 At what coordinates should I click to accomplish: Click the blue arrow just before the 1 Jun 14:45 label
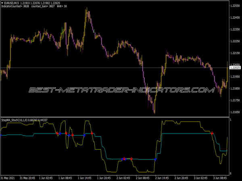[84, 136]
